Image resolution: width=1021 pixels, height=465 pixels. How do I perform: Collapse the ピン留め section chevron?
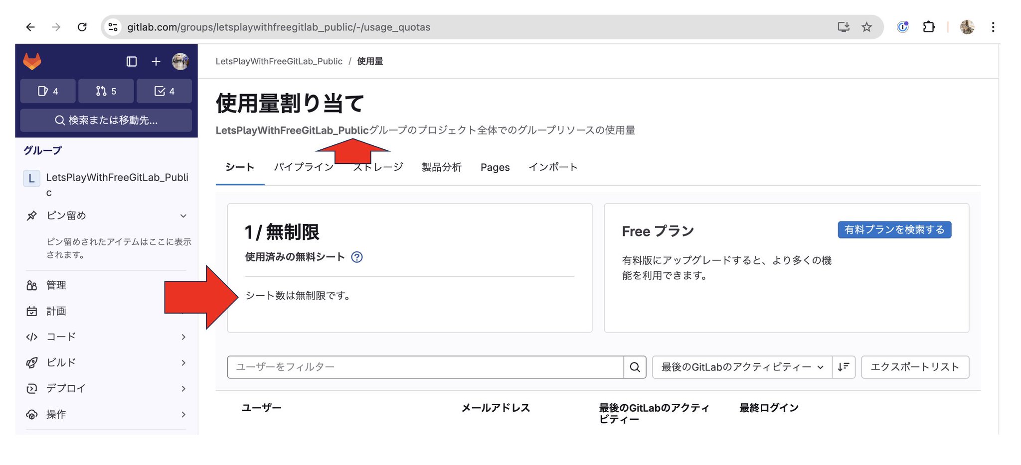pos(183,216)
